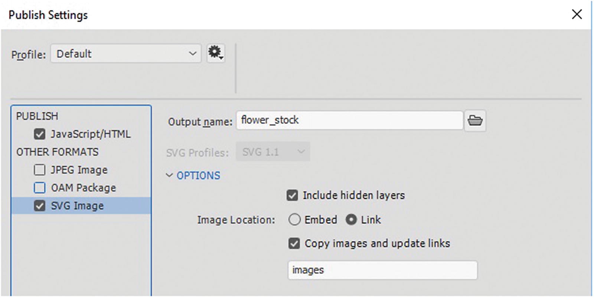594x298 pixels.
Task: Open the Profile dropdown set to Default
Action: coord(125,54)
